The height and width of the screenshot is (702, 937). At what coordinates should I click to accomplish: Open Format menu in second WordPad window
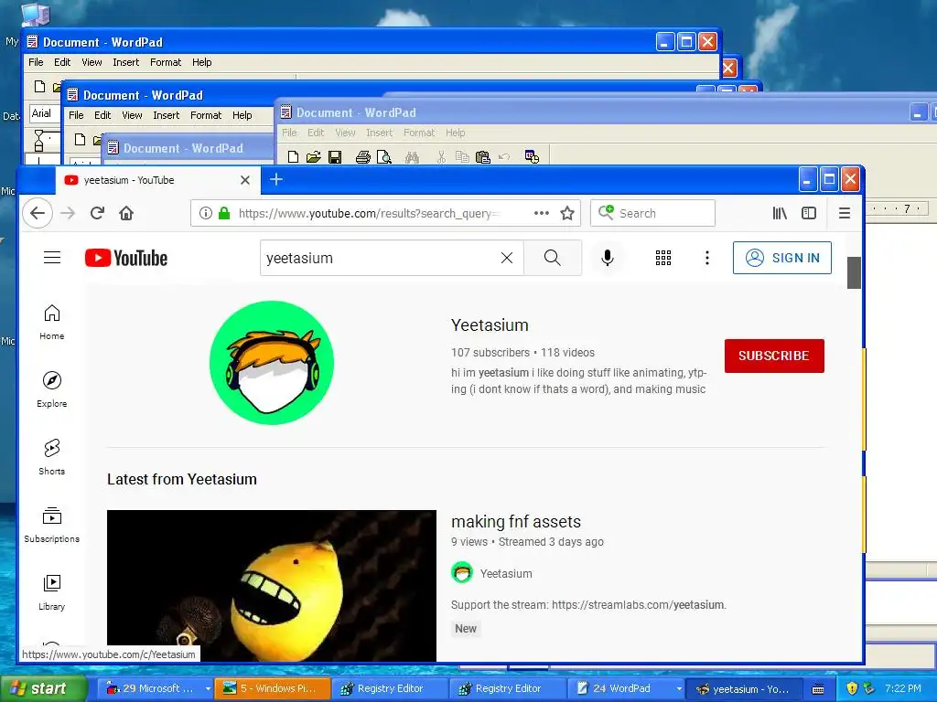coord(206,115)
